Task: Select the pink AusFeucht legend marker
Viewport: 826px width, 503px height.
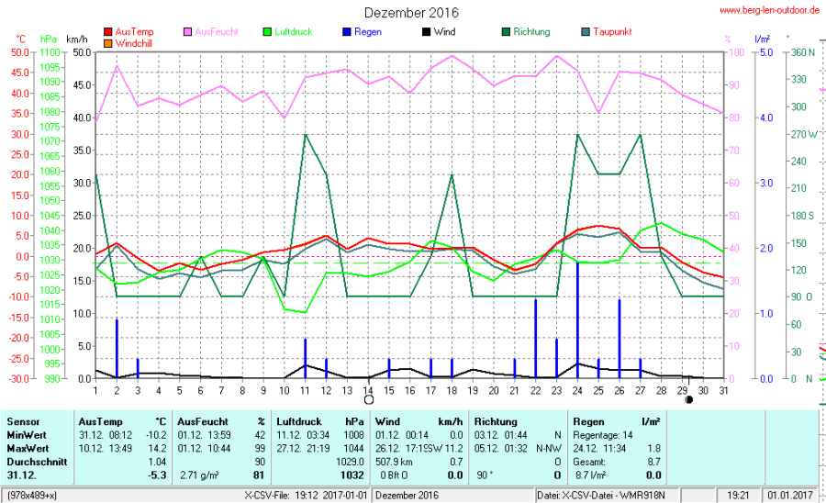Action: coord(189,32)
